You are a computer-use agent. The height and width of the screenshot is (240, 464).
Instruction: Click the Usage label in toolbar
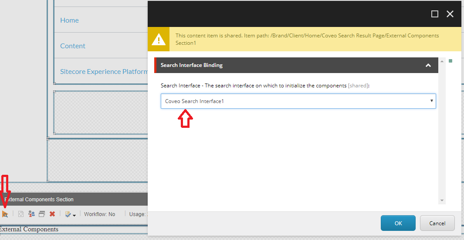(138, 214)
